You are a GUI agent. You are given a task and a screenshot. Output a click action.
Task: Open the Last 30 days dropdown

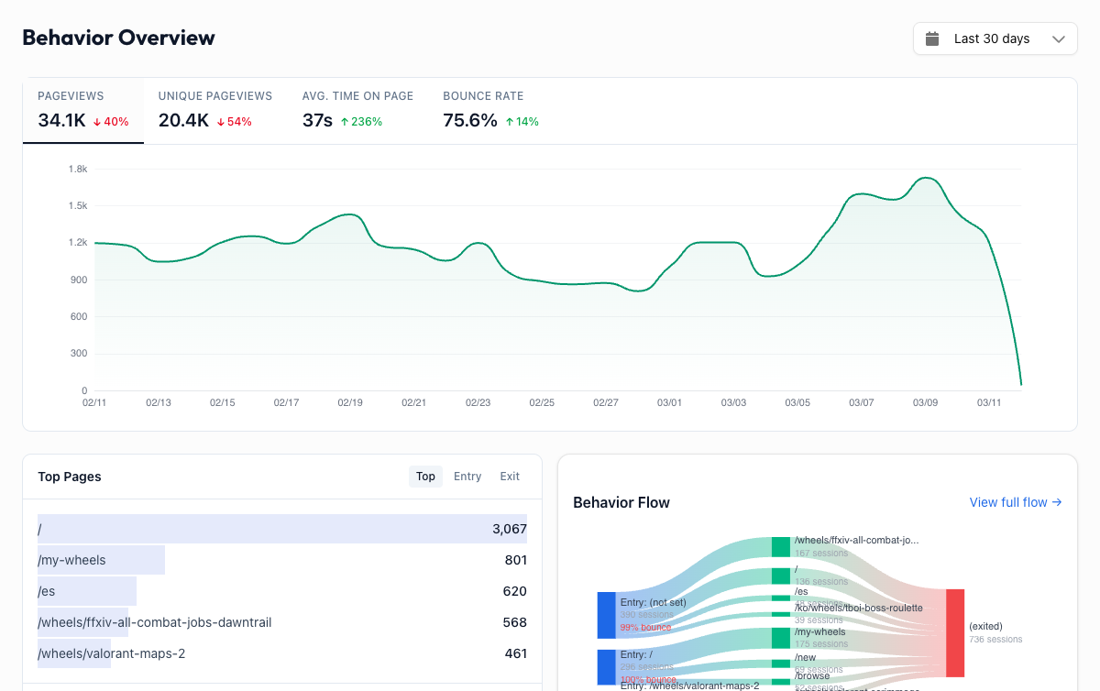pyautogui.click(x=995, y=38)
